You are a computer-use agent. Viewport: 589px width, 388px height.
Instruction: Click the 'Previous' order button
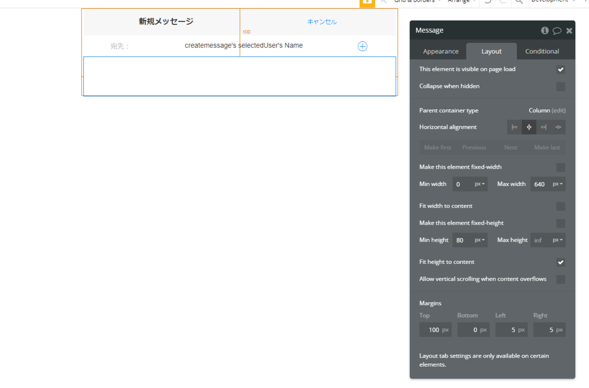click(x=474, y=148)
